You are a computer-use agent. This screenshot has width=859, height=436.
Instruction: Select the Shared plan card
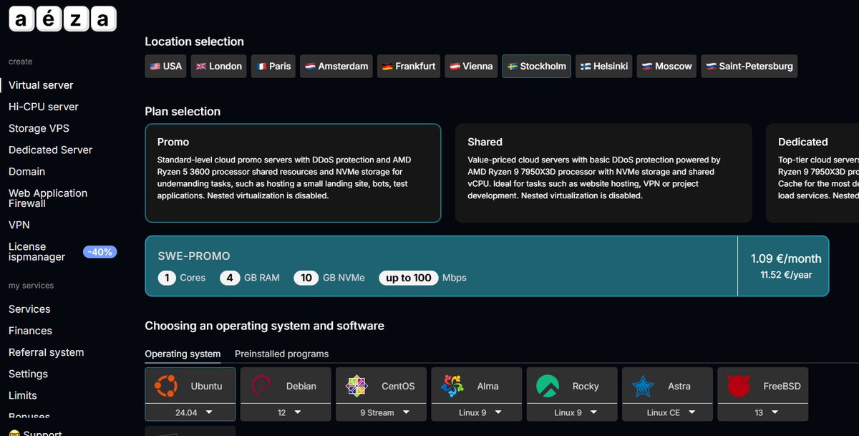(x=603, y=173)
